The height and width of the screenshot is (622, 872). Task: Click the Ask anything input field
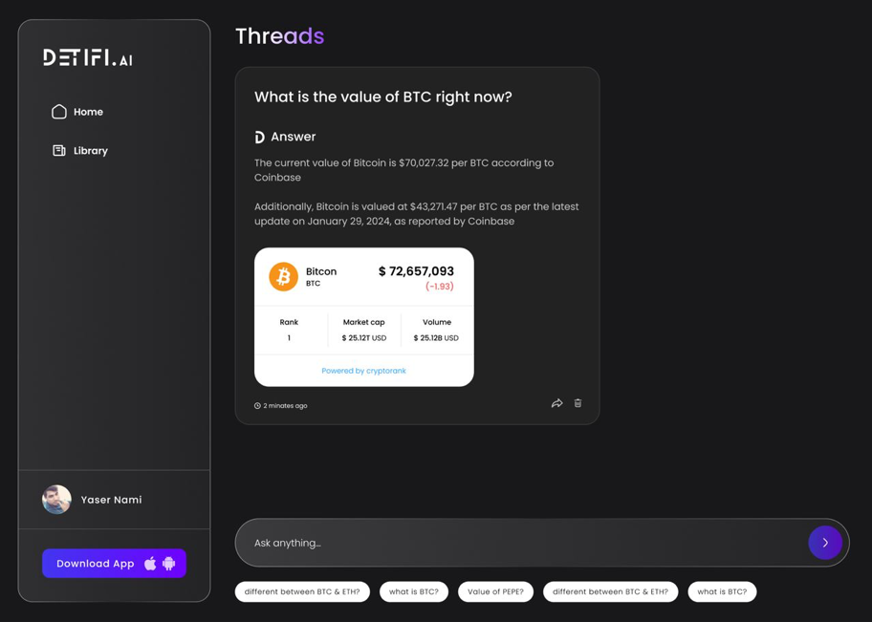(516, 543)
